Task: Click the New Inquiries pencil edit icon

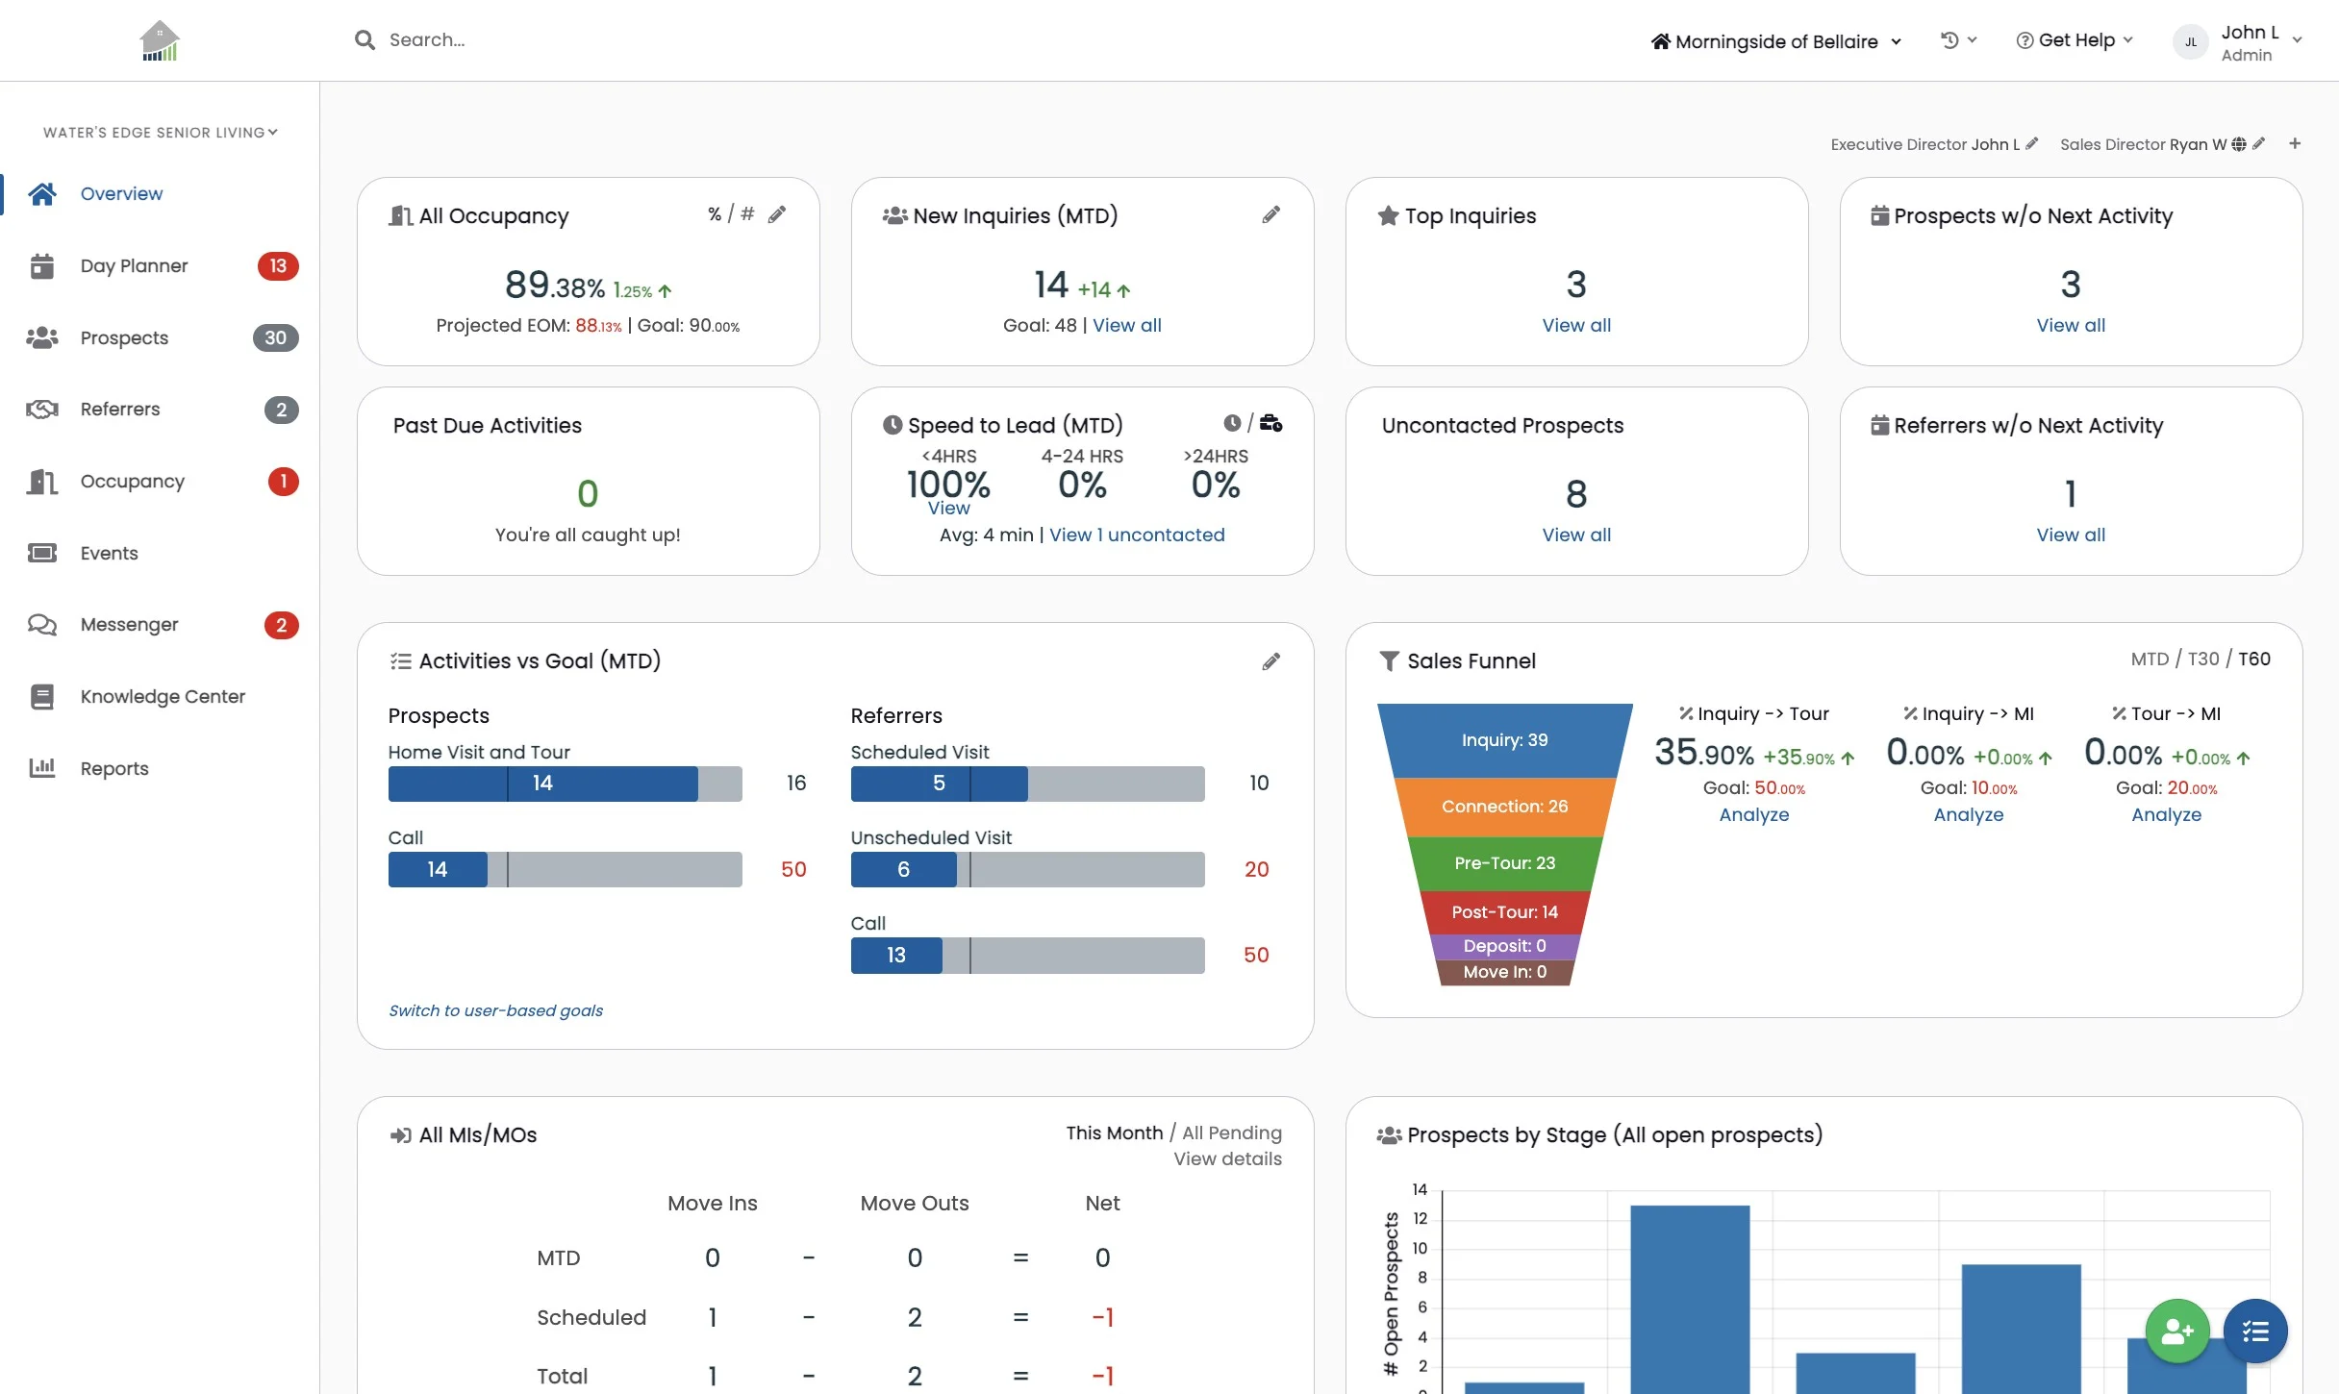Action: click(1270, 214)
